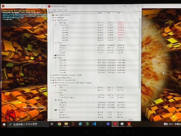181x136 pixels.
Task: Click the 100.0 °C max value for Package temperature
Action: pos(121,23)
